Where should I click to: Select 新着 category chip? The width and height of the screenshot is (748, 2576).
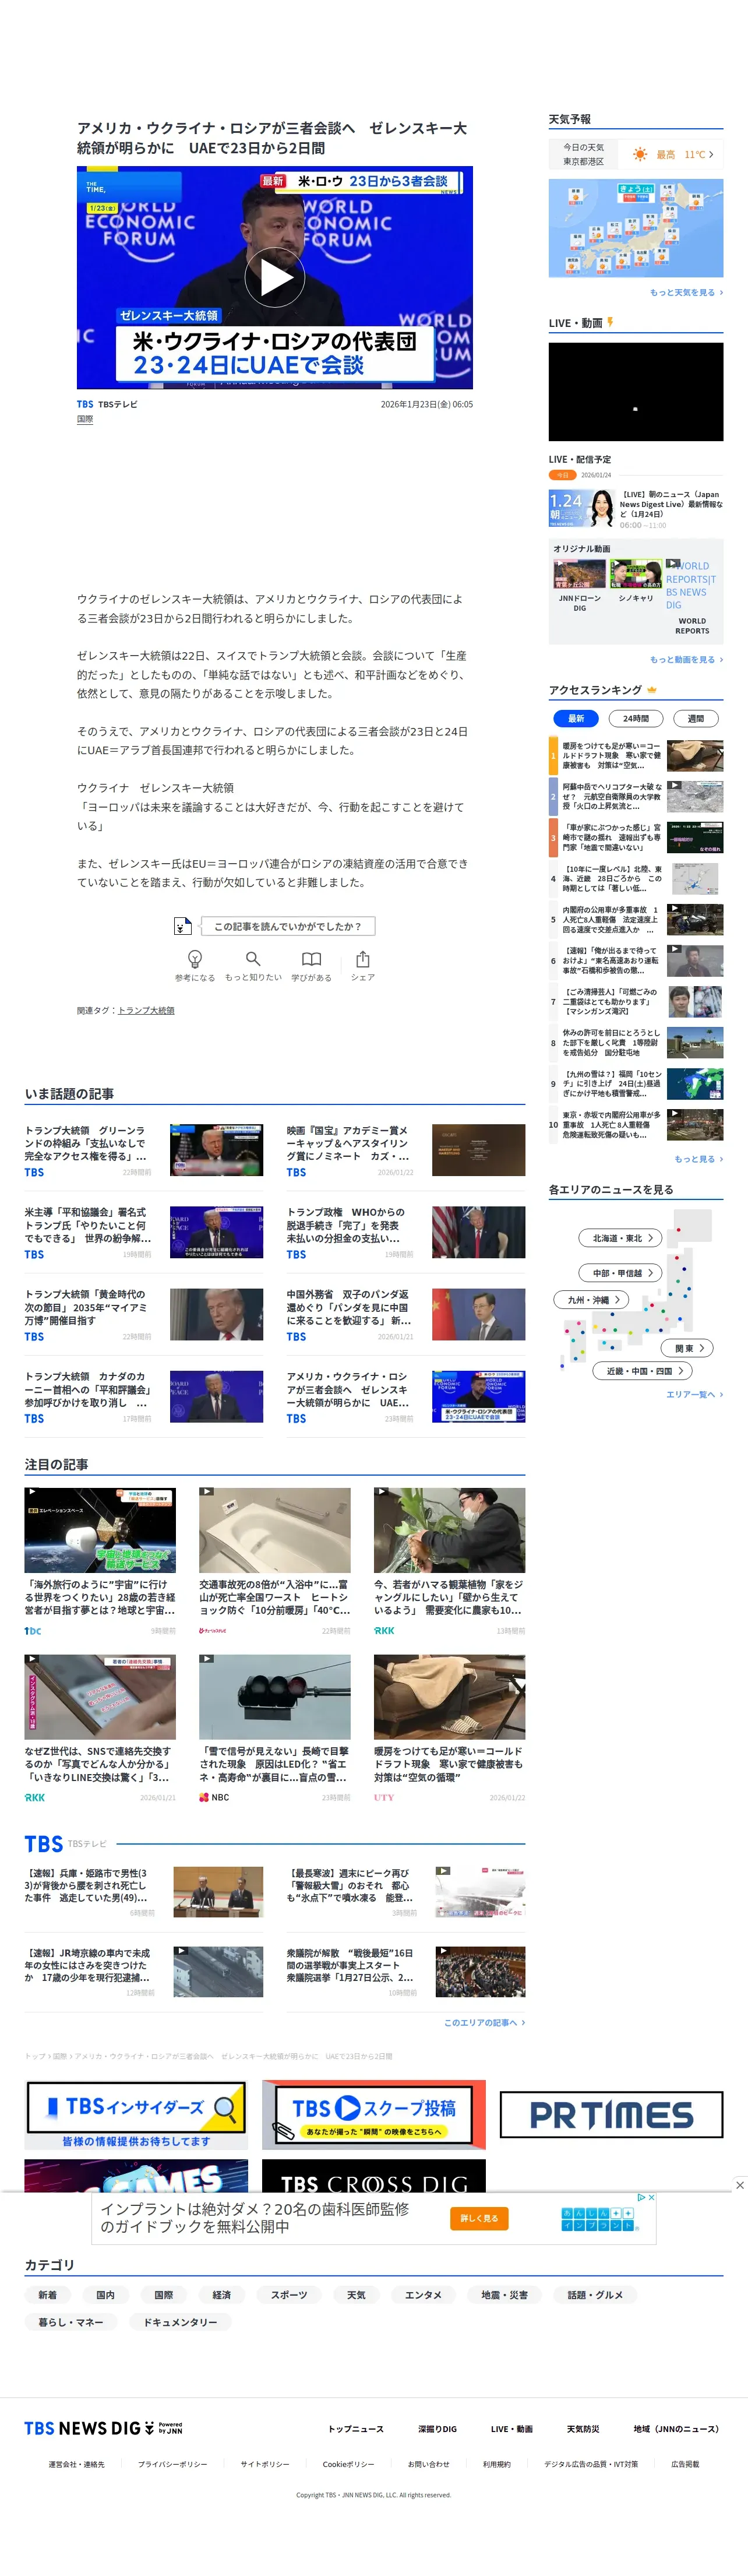47,2294
